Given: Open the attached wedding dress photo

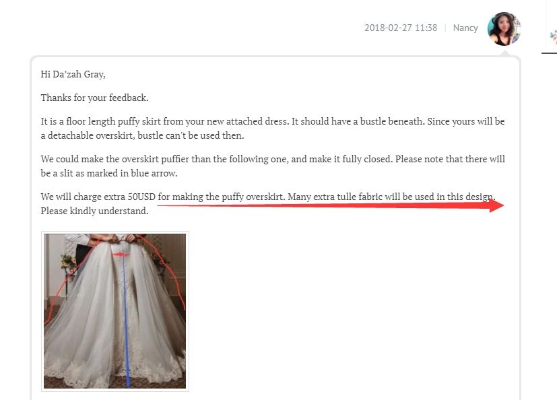Looking at the screenshot, I should (x=114, y=311).
